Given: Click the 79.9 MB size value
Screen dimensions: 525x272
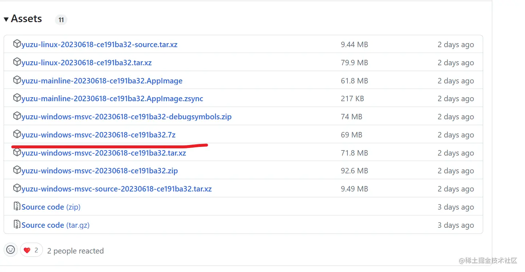Looking at the screenshot, I should pyautogui.click(x=354, y=63).
